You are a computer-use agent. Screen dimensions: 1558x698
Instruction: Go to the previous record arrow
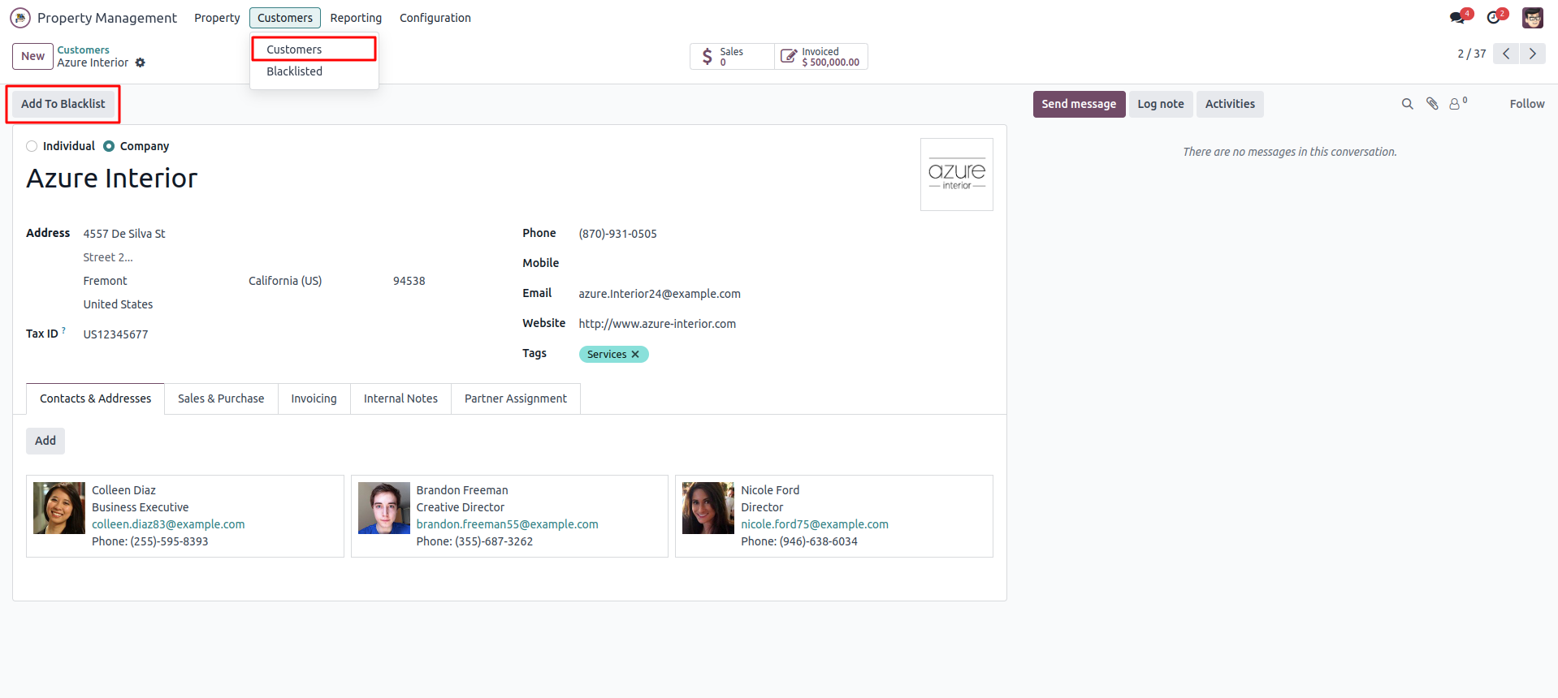click(1506, 54)
